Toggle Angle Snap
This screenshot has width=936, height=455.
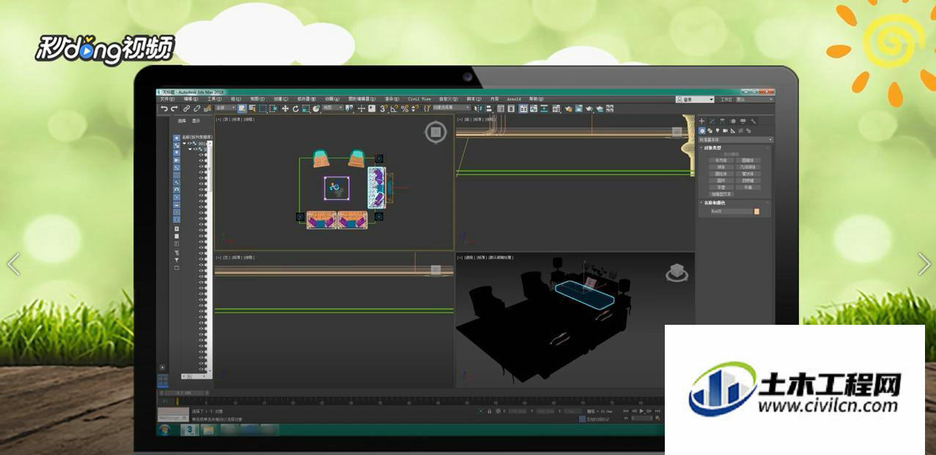pos(394,108)
